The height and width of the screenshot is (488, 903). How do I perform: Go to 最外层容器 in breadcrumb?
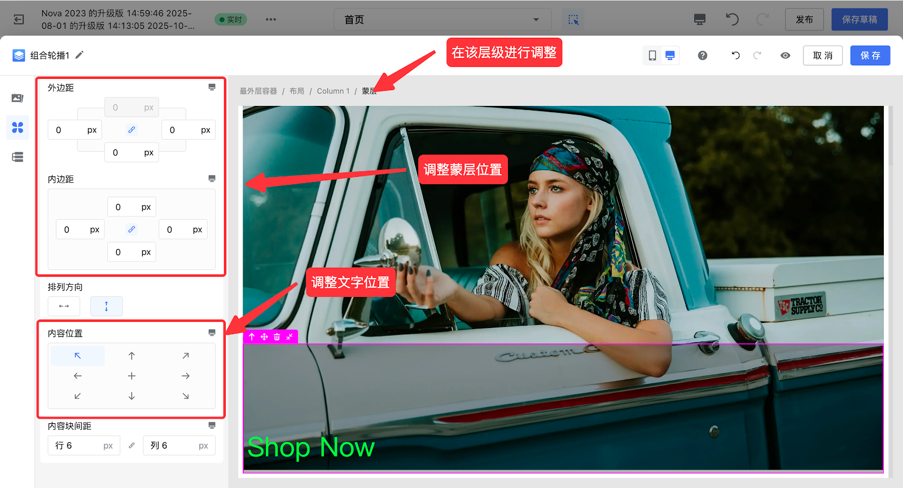click(x=258, y=91)
